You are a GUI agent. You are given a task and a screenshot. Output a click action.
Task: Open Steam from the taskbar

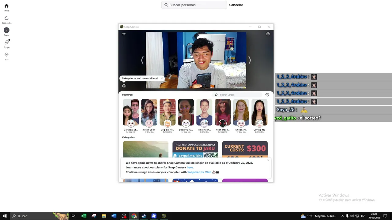point(144,216)
